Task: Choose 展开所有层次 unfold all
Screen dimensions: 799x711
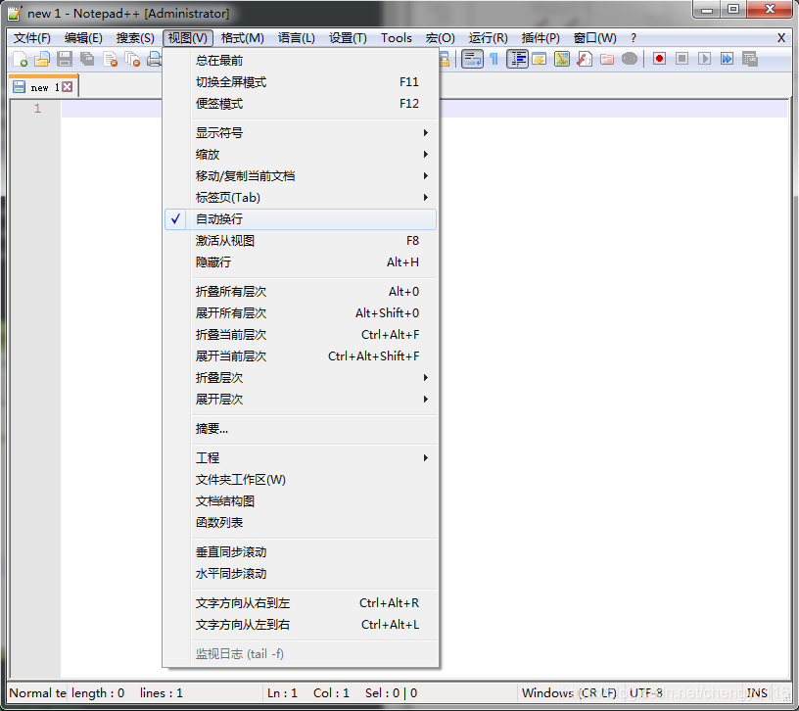Action: pyautogui.click(x=301, y=313)
